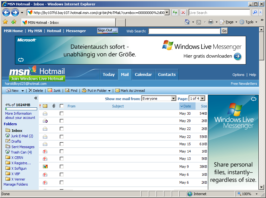Viewport: 266px width, 198px height.
Task: Select the MSN Hotmail - Inbox browser tab
Action: click(68, 23)
